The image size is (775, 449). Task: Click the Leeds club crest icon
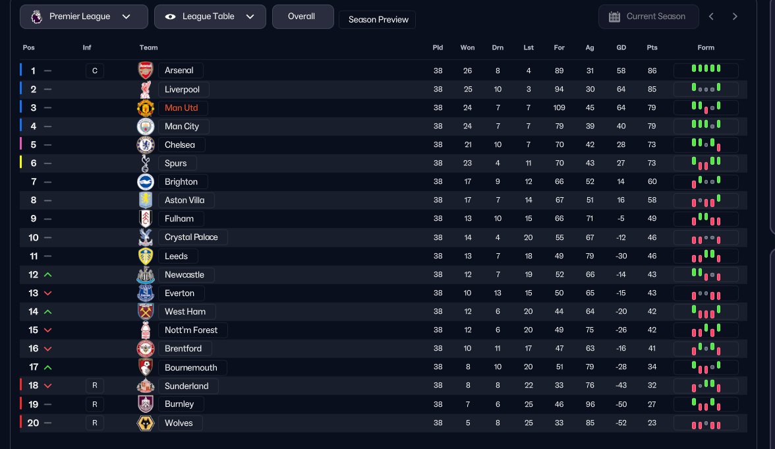pos(145,256)
